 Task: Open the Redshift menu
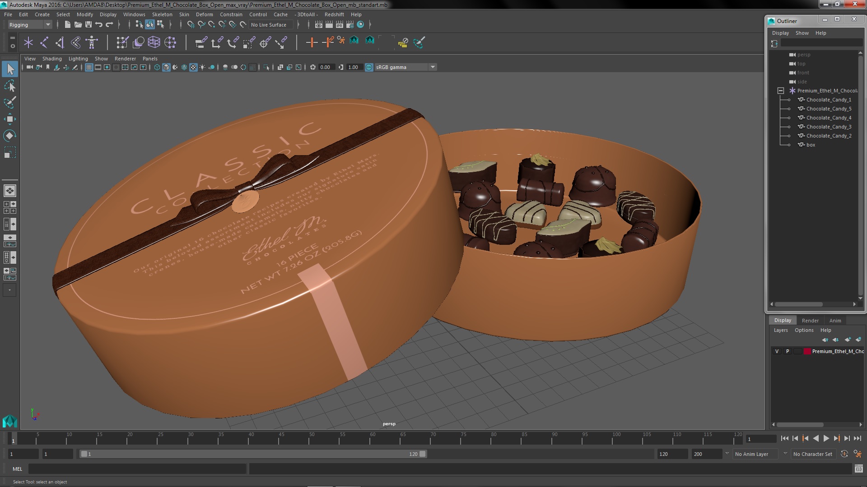pyautogui.click(x=334, y=14)
